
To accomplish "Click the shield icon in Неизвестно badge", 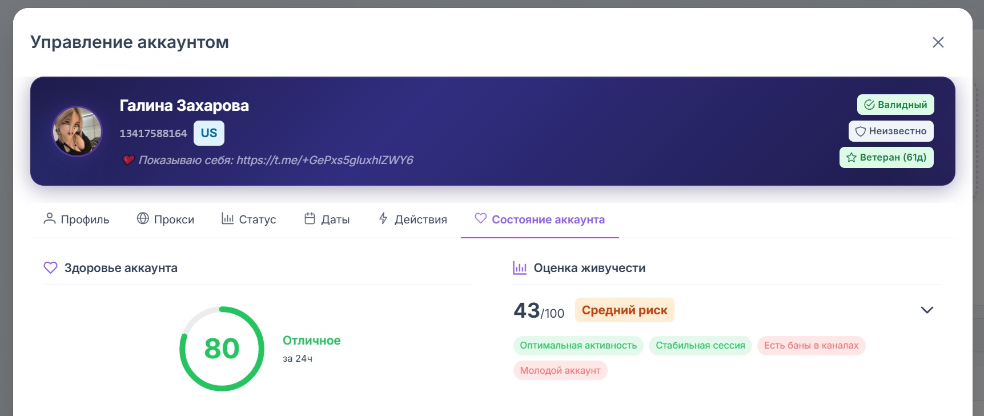I will click(861, 131).
